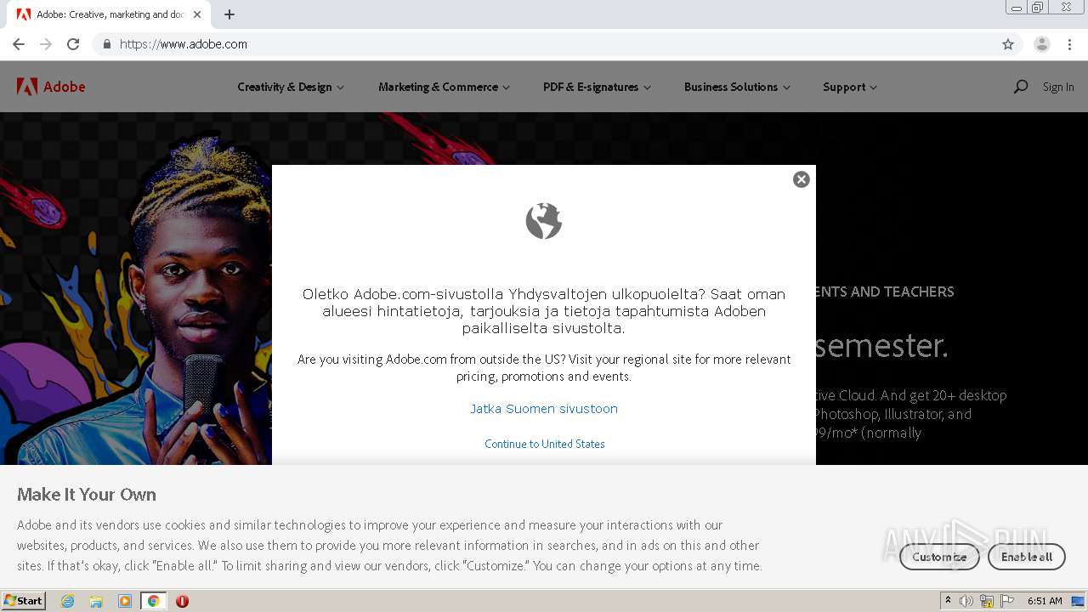
Task: Click the Adobe logo in the header
Action: coord(51,87)
